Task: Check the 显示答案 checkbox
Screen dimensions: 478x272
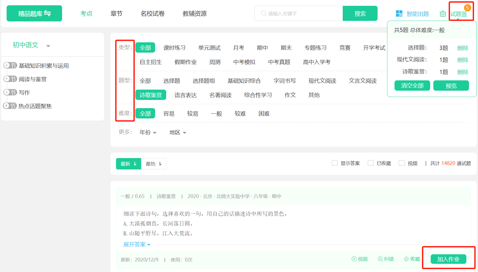Action: point(335,163)
